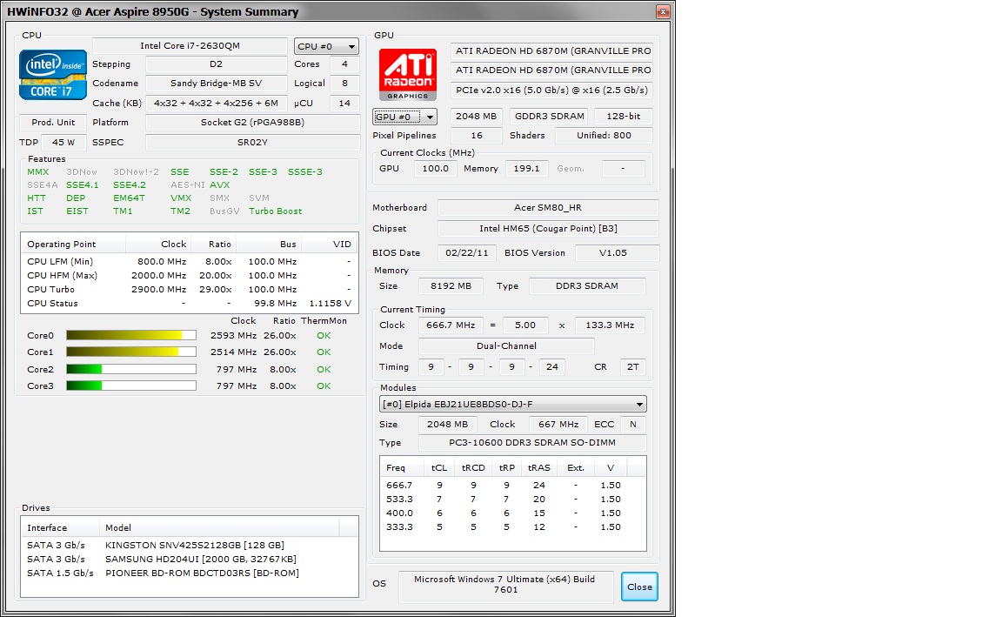Click the tRCD column header
Screen dimensions: 1002x617
tap(473, 468)
